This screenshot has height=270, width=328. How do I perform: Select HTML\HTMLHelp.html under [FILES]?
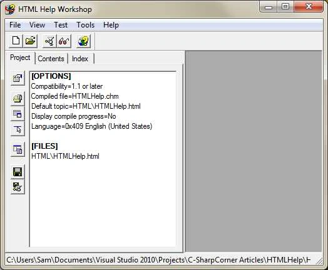(65, 156)
